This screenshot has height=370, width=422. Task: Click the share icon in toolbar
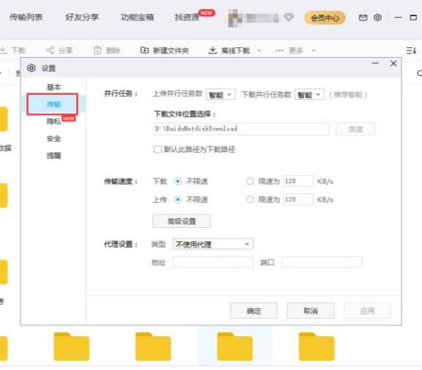point(51,50)
